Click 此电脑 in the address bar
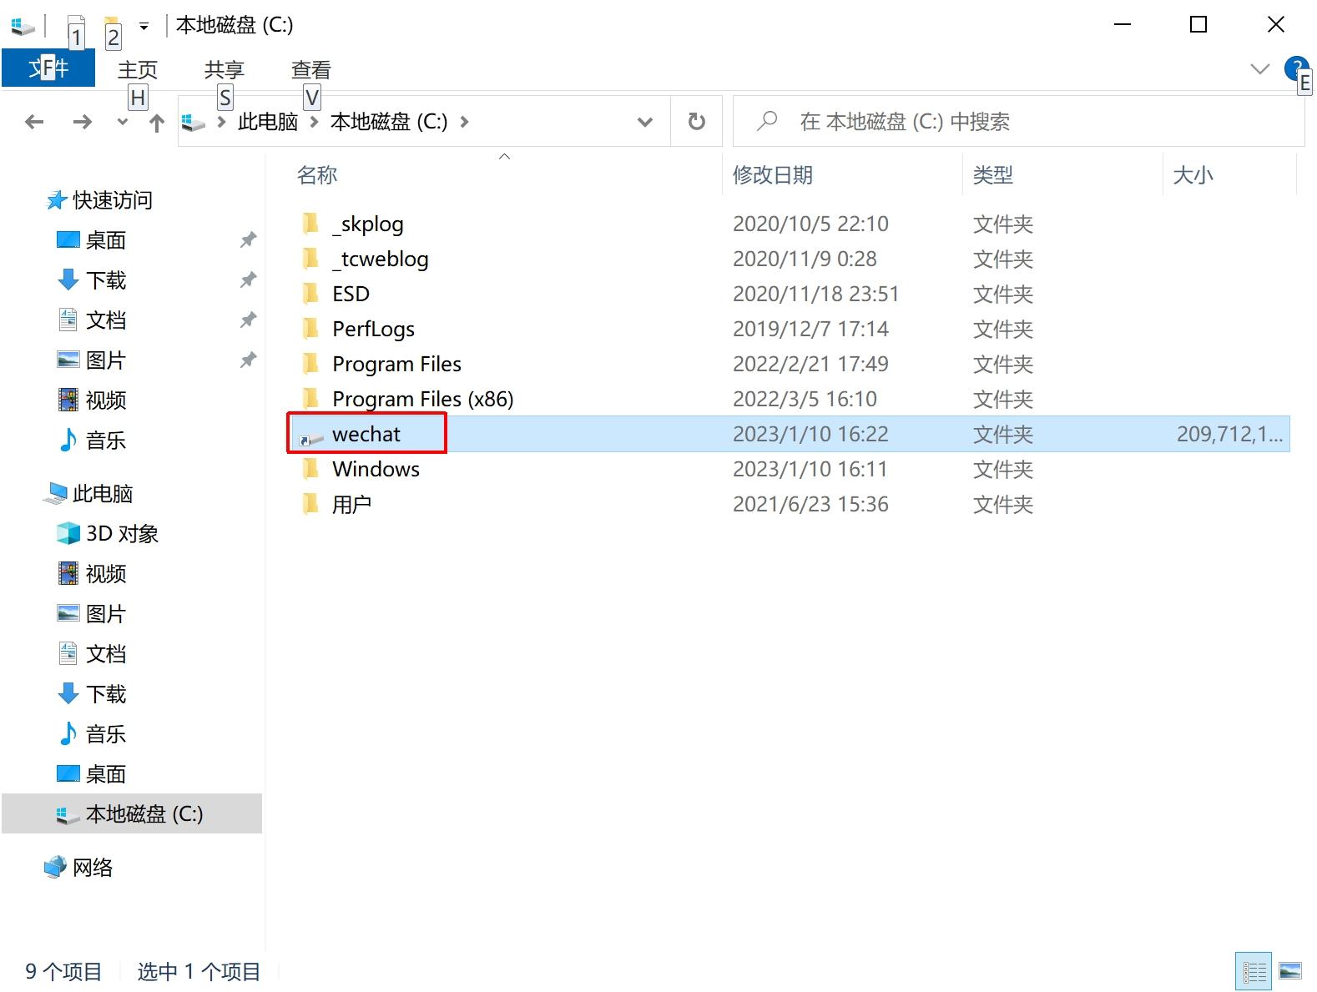Image resolution: width=1317 pixels, height=992 pixels. coord(268,123)
